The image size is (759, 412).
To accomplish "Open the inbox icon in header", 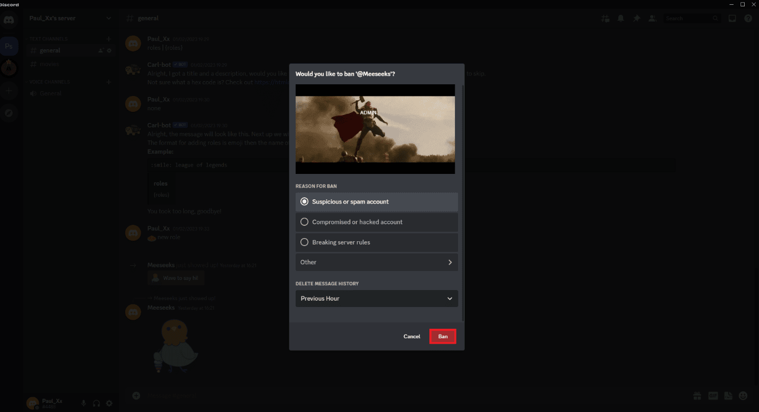I will click(x=732, y=19).
